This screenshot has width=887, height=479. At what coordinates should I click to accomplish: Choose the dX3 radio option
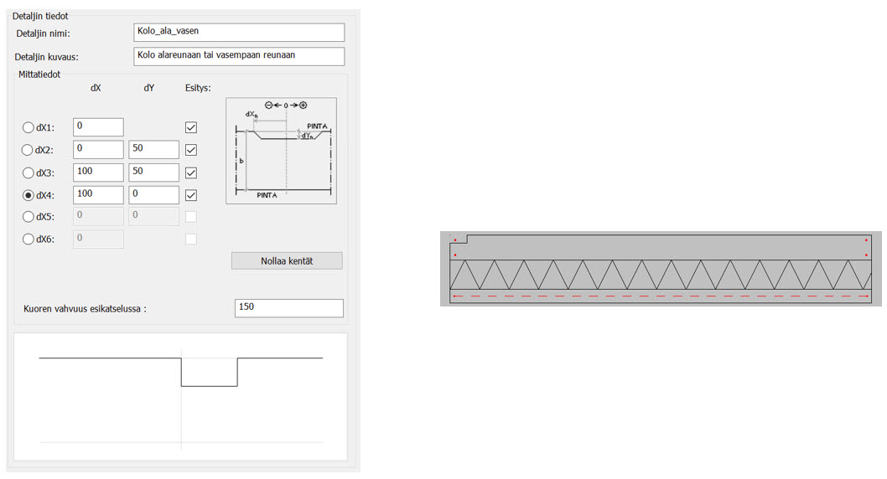(x=29, y=173)
